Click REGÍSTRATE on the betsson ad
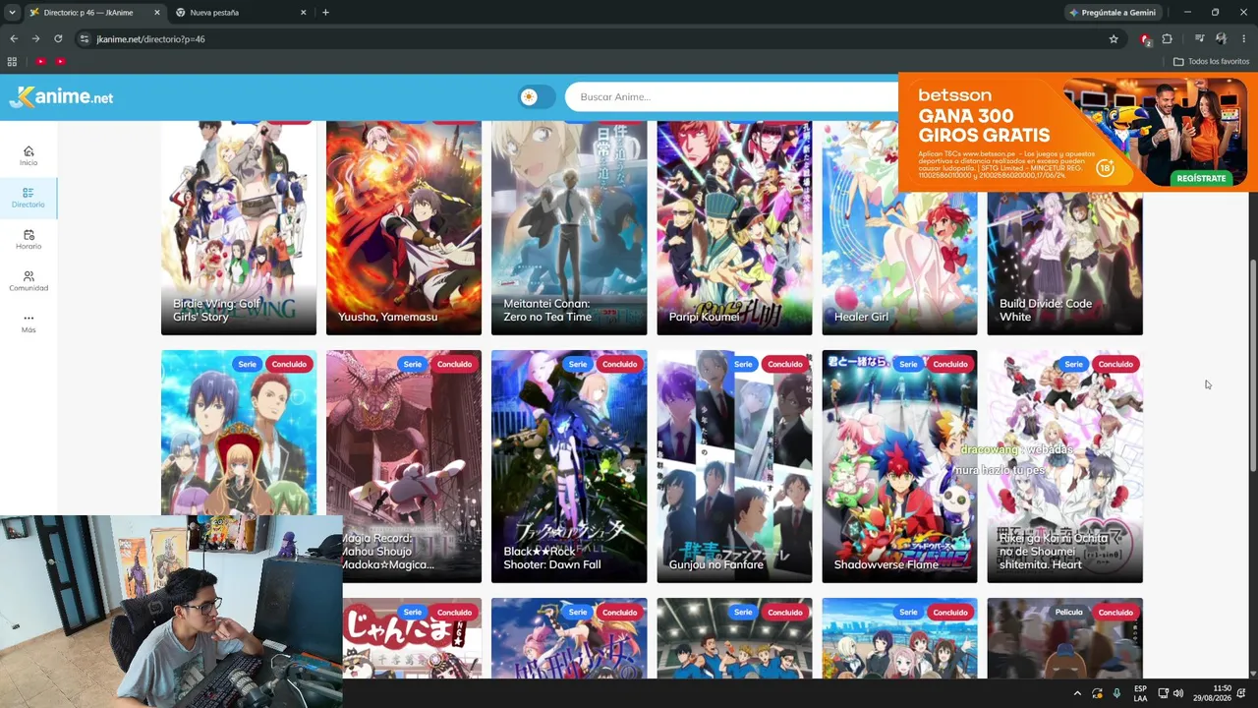This screenshot has width=1258, height=708. [1201, 178]
